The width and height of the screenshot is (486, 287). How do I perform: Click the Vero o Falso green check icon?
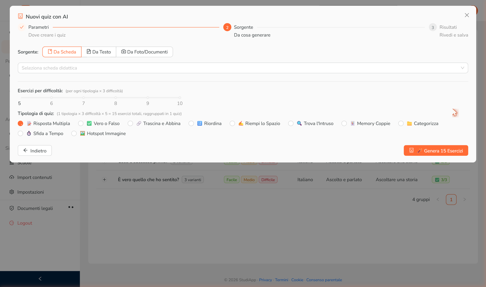tap(89, 124)
